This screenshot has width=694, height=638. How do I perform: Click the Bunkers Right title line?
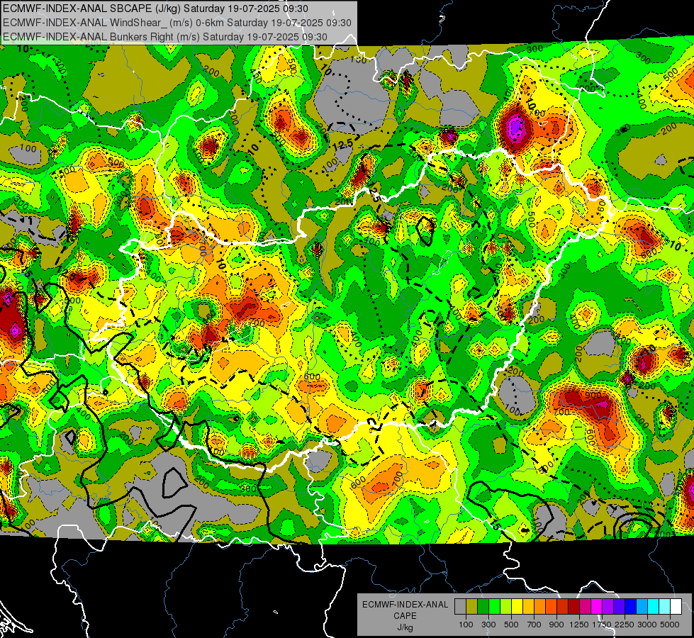(x=165, y=37)
